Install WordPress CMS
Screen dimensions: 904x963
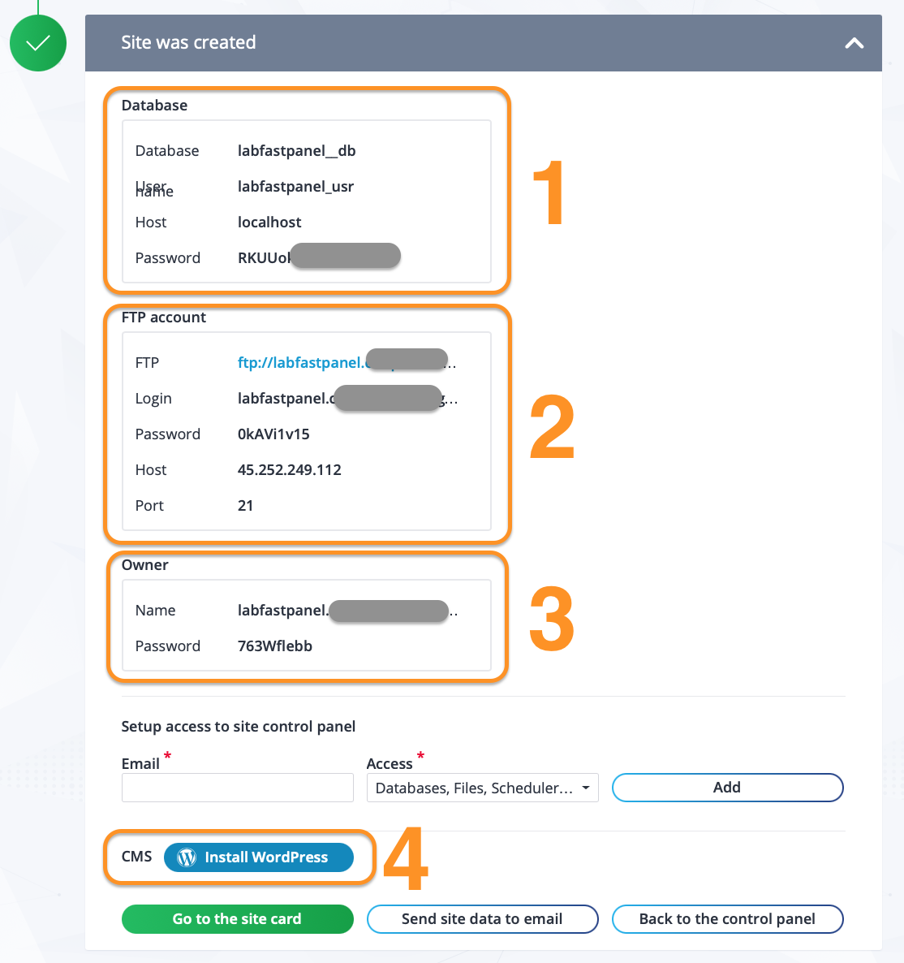[x=258, y=857]
